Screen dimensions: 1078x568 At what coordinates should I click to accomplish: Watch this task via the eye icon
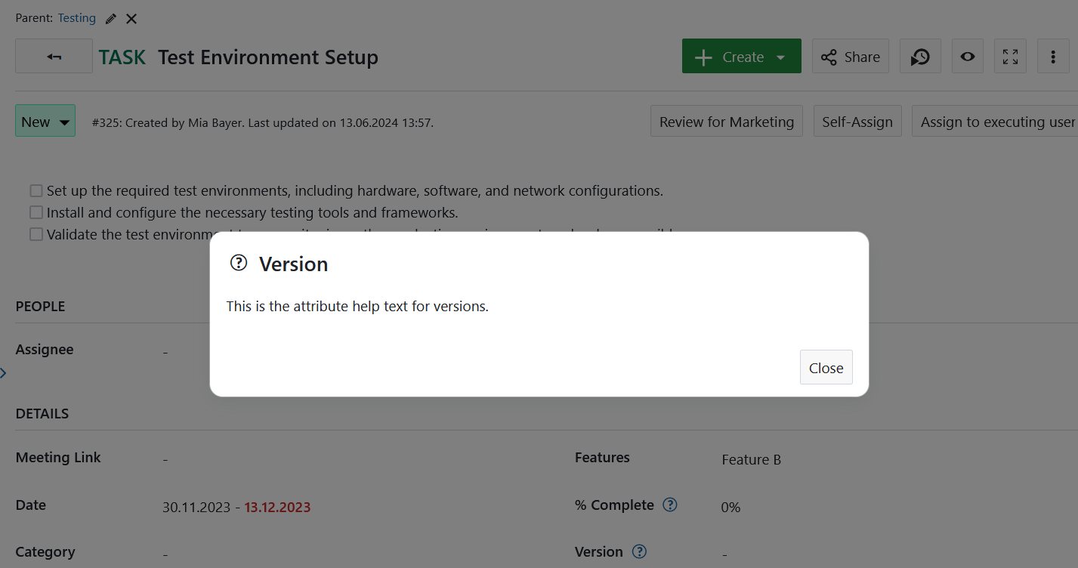pos(968,56)
